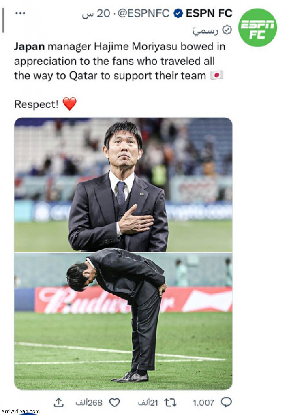Click the likes count 268 ألف
This screenshot has height=415, width=291.
click(89, 402)
